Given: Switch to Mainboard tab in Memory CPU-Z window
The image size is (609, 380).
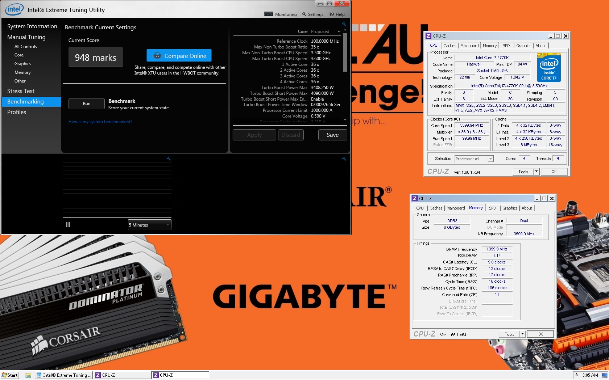Looking at the screenshot, I should click(x=456, y=208).
